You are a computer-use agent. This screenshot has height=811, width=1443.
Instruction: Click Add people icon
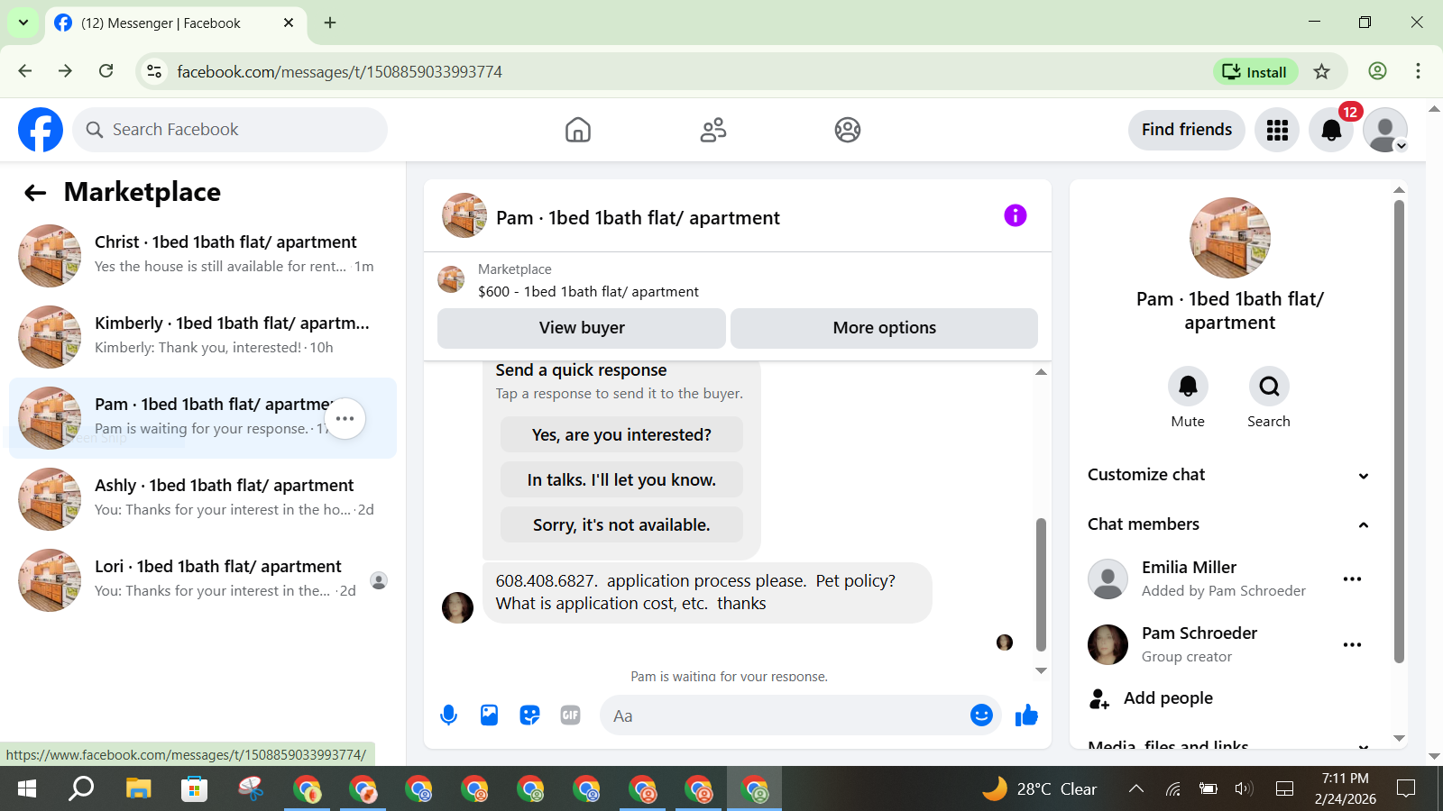(1099, 698)
